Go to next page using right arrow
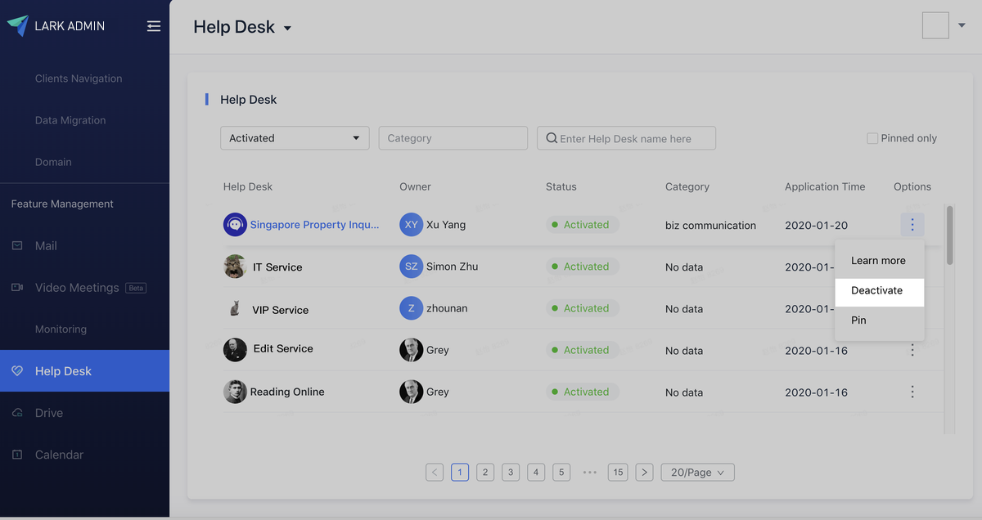This screenshot has height=520, width=982. point(644,472)
